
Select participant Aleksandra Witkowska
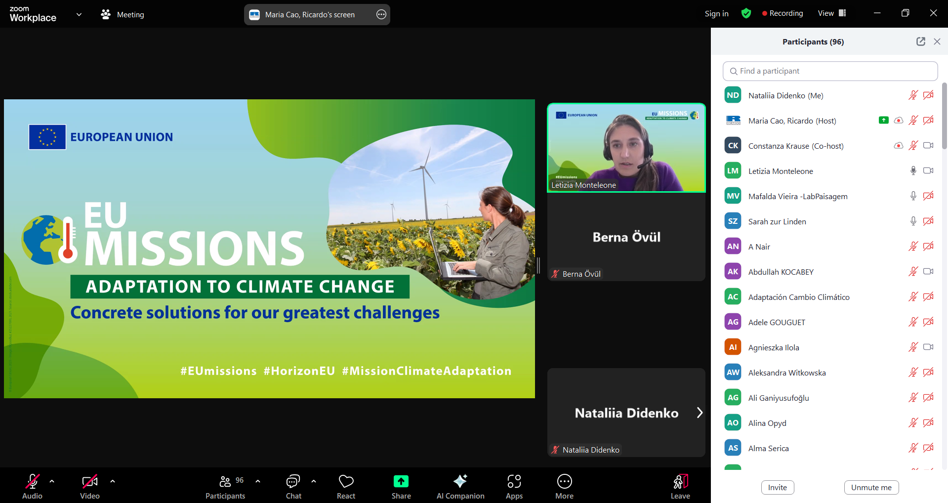pyautogui.click(x=830, y=373)
